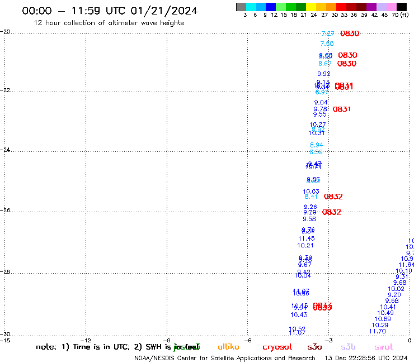Click the wave height value 10.89

(x=383, y=319)
